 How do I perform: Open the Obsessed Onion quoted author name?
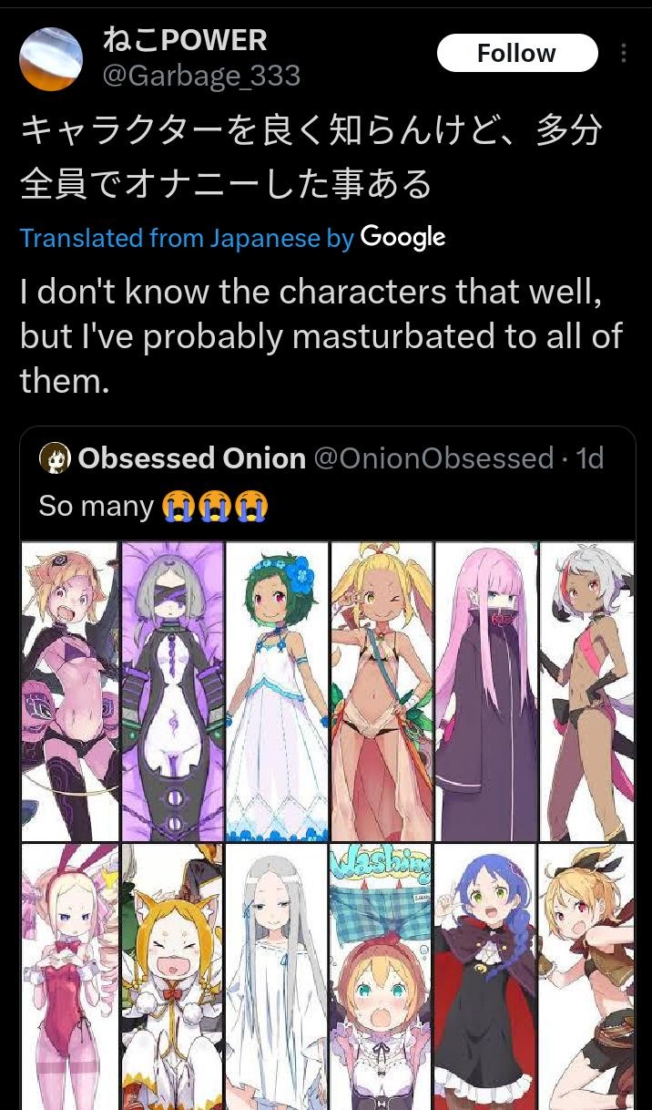point(191,457)
